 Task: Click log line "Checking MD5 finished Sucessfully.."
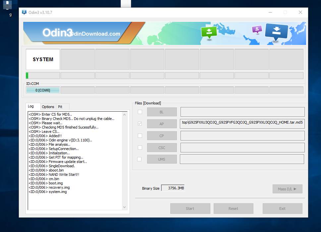click(64, 127)
